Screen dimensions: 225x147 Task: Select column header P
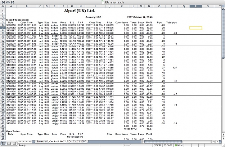tap(171, 6)
